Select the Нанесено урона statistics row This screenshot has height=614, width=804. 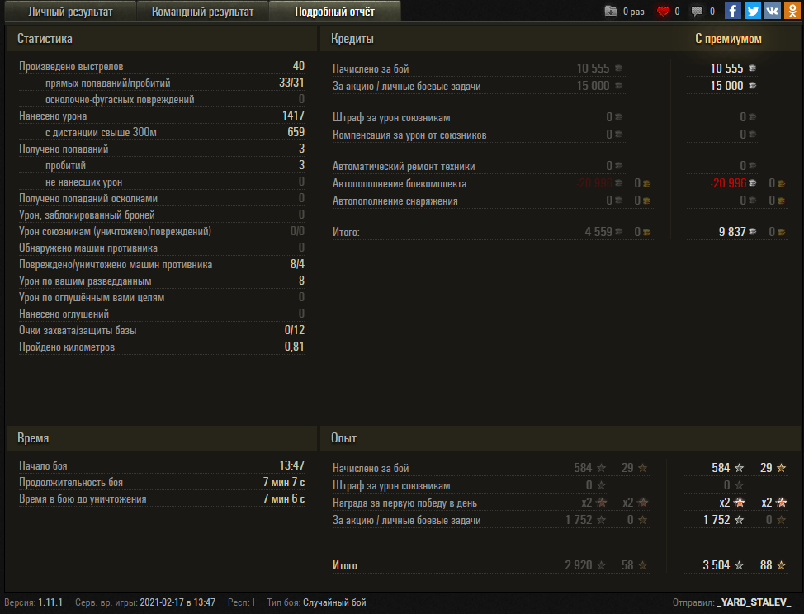click(162, 116)
